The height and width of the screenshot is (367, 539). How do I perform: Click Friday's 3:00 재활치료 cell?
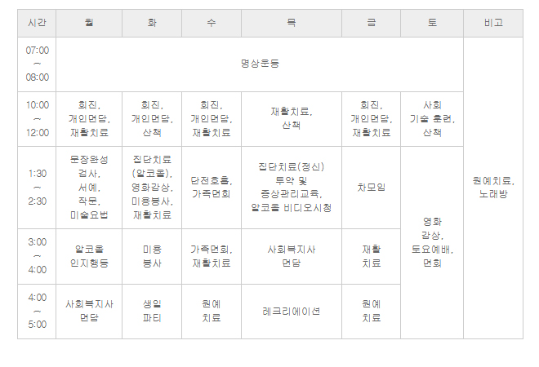pos(372,256)
